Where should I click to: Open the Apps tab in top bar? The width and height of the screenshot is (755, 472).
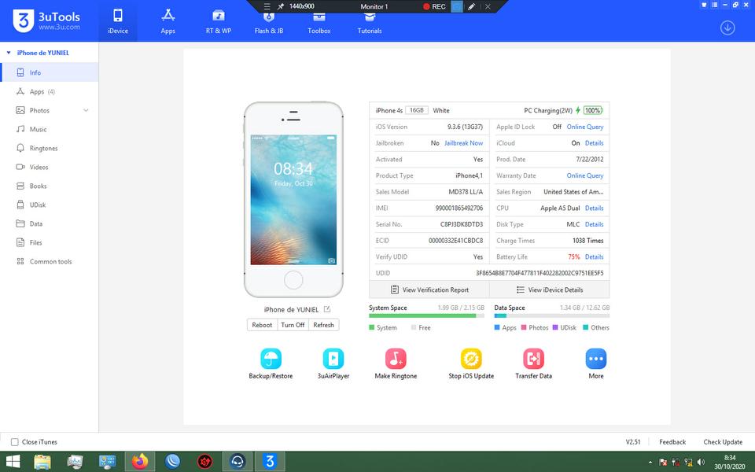(168, 21)
